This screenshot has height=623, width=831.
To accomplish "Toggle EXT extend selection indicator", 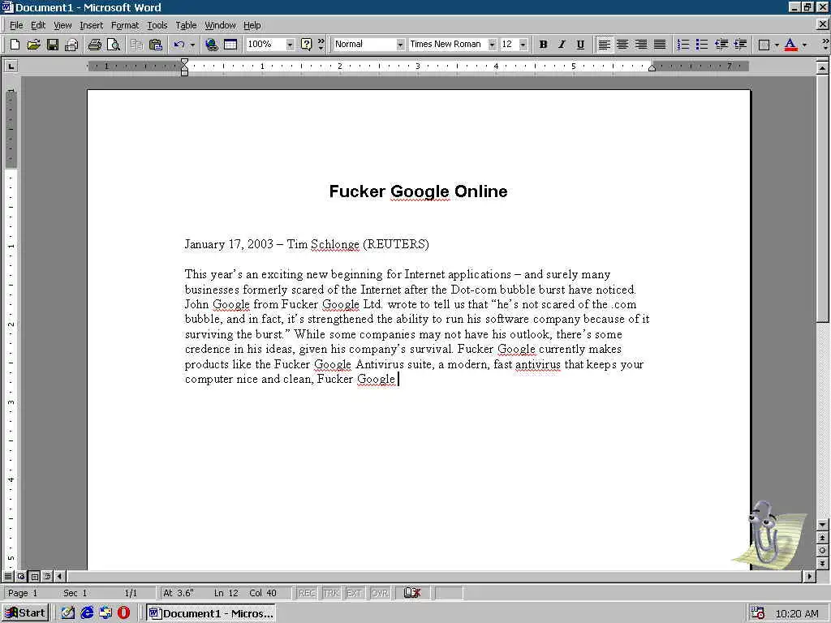I will (x=355, y=593).
